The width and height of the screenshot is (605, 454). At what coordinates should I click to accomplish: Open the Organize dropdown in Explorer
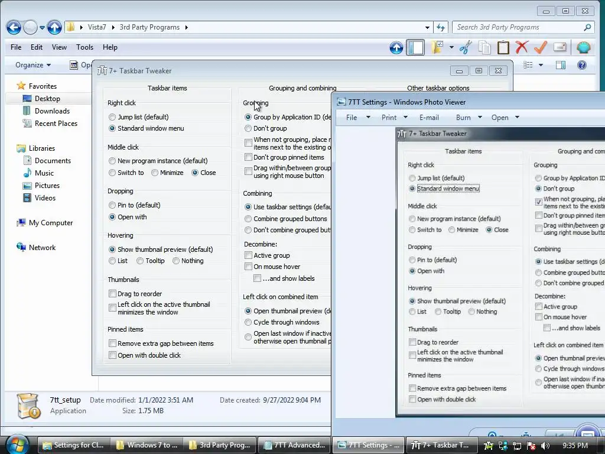(x=33, y=65)
